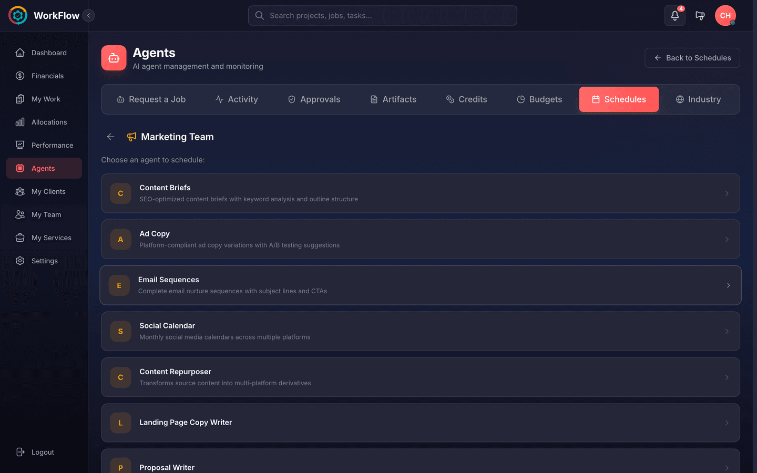Image resolution: width=757 pixels, height=473 pixels.
Task: Open Content Repurposer via its chevron
Action: pos(727,377)
